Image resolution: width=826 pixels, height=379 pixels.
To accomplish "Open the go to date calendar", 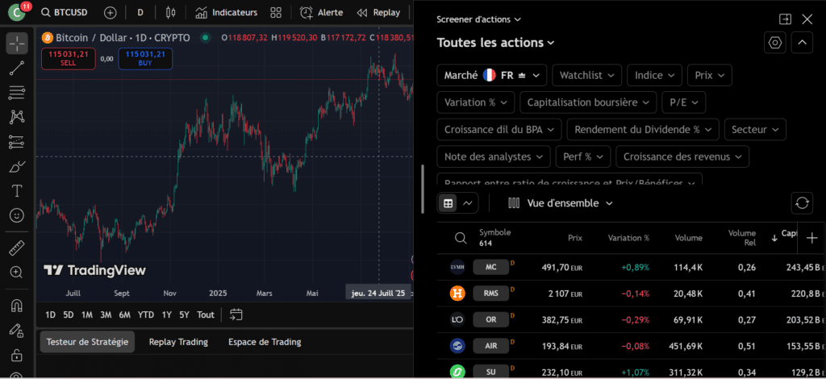I will point(236,314).
